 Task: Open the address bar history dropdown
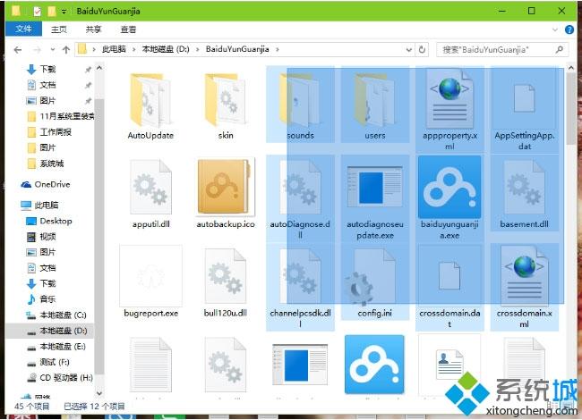coord(408,49)
